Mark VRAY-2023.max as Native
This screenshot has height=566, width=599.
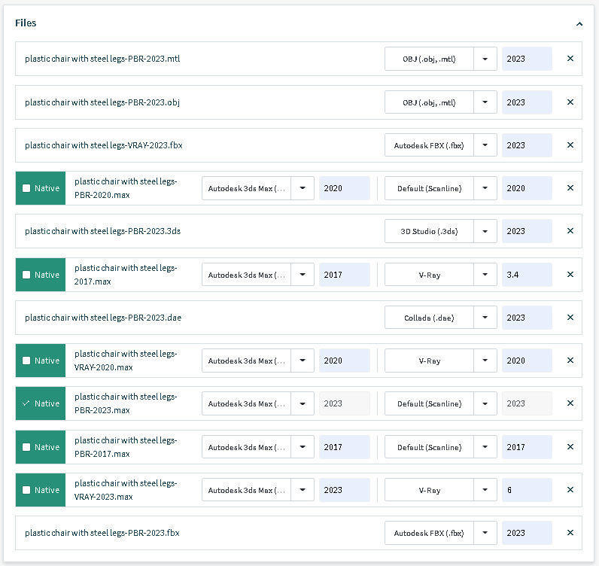(26, 490)
